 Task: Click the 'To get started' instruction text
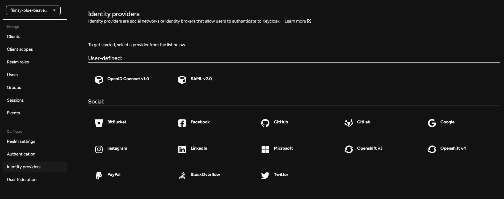(137, 45)
